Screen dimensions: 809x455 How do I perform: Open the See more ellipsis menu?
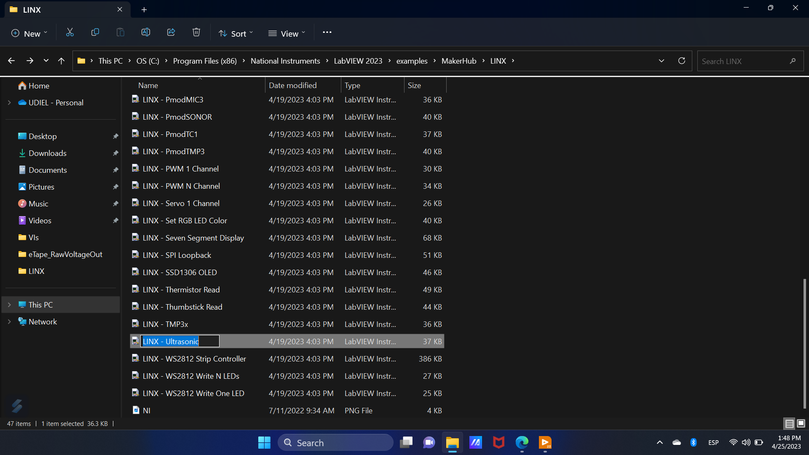327,32
